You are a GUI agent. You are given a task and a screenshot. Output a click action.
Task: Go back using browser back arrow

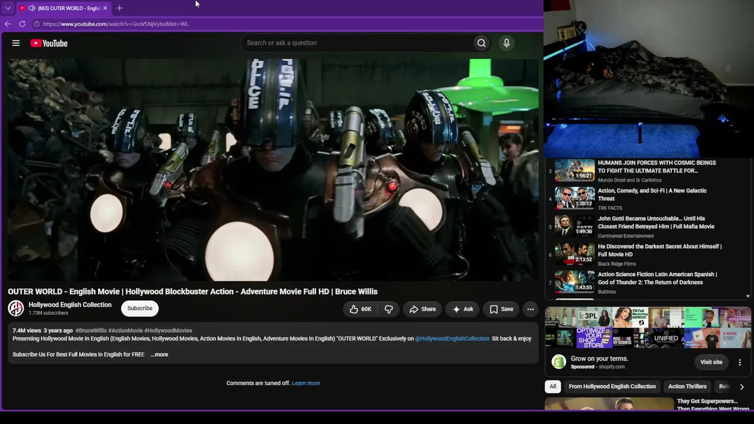click(x=8, y=24)
